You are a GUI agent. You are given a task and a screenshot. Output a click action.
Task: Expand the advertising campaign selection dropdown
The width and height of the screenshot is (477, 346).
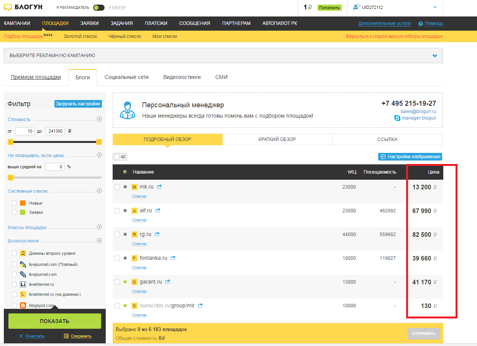pyautogui.click(x=434, y=56)
